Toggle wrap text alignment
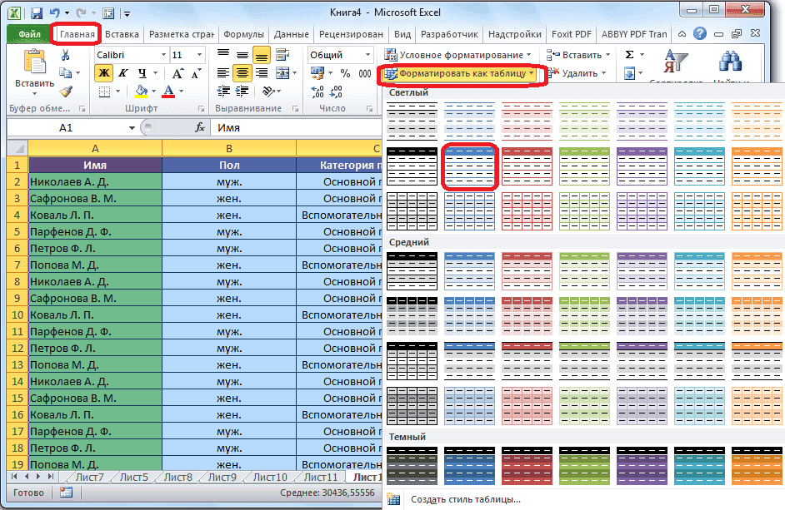Image resolution: width=785 pixels, height=510 pixels. coord(280,55)
